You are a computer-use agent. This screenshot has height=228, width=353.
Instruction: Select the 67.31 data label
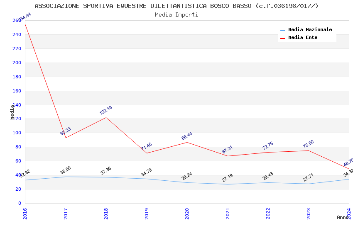click(x=228, y=150)
